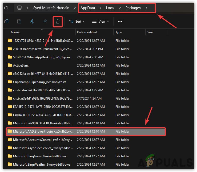
Task: Click the Delete trash can icon
Action: (58, 21)
